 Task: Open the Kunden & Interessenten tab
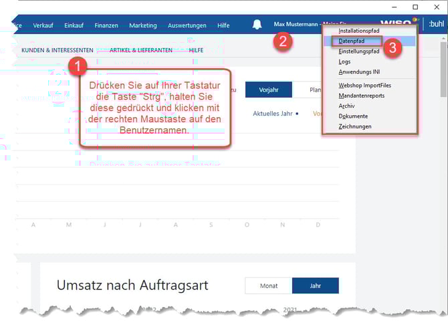58,50
